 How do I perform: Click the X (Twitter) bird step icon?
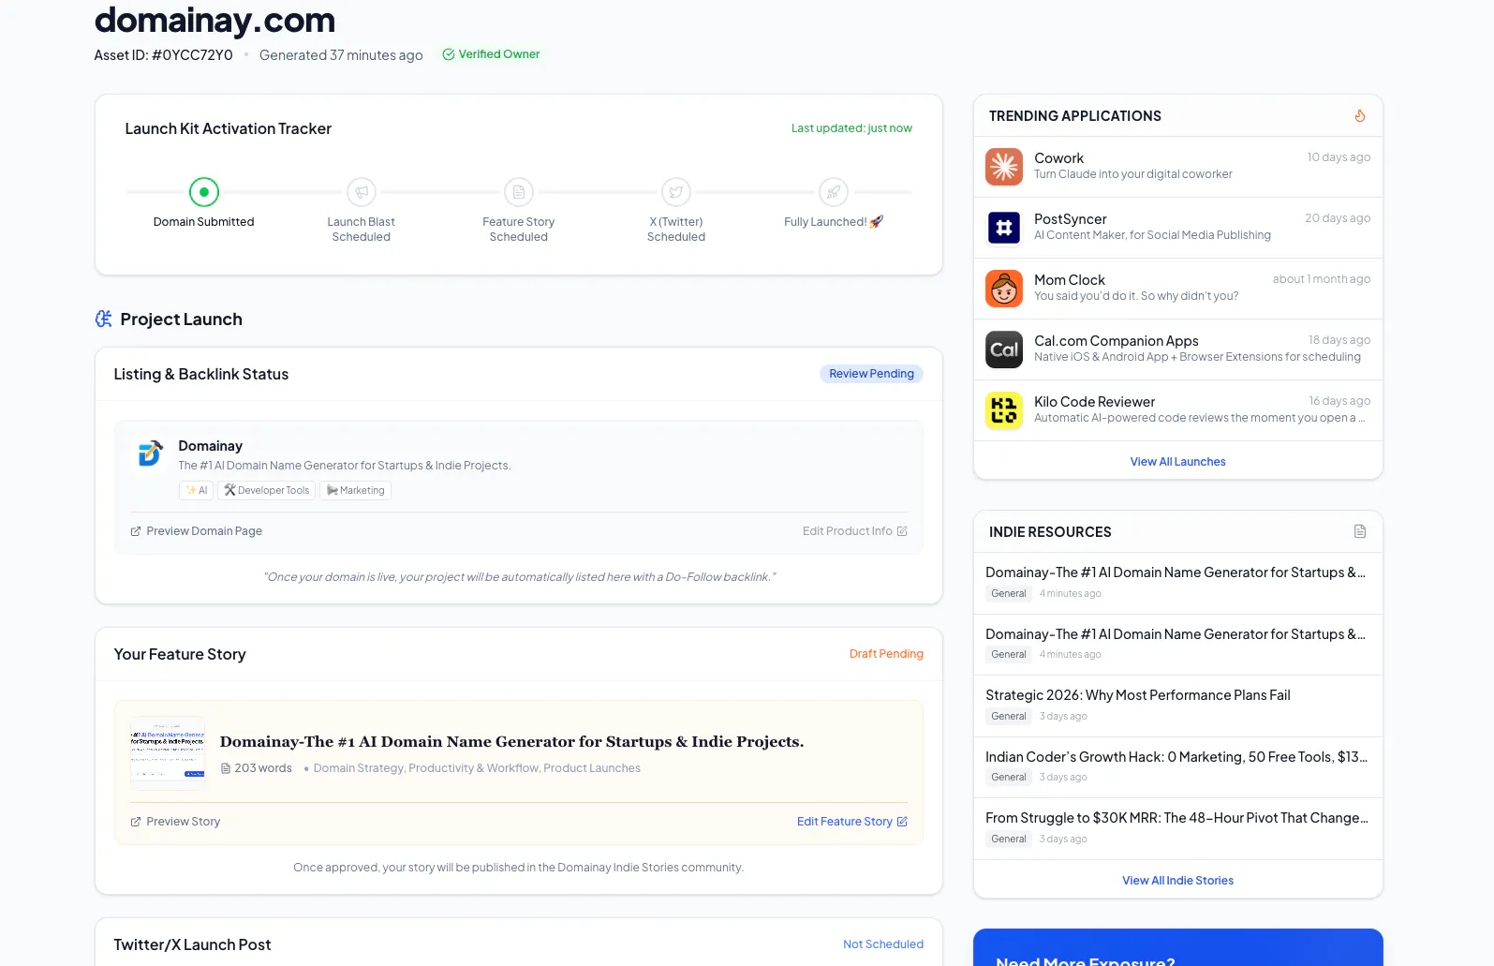click(x=676, y=192)
